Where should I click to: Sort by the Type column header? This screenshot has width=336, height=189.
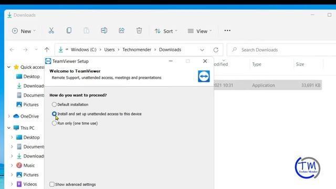click(x=257, y=64)
